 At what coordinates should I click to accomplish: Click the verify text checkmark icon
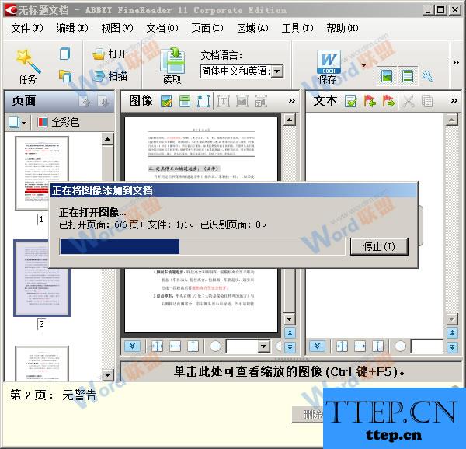coord(351,101)
